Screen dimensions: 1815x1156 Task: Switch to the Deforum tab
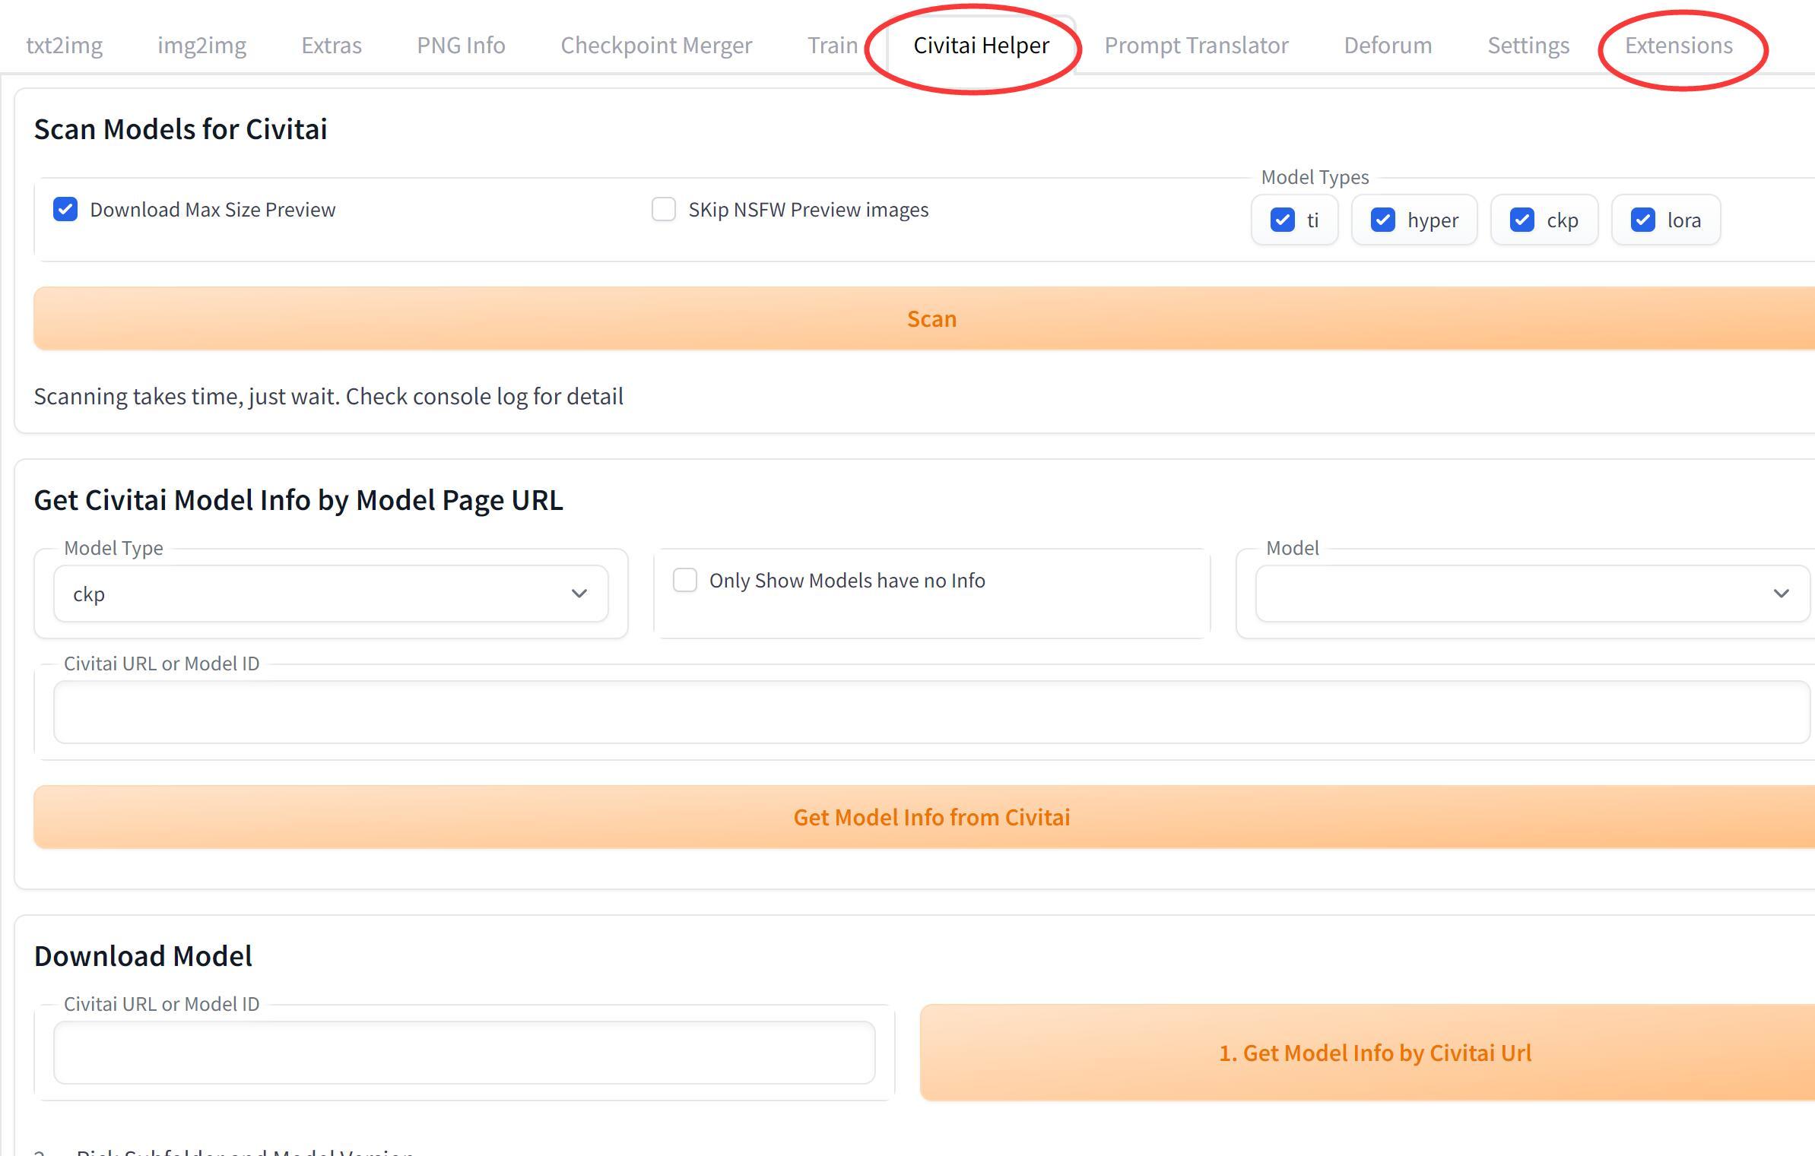[x=1388, y=46]
